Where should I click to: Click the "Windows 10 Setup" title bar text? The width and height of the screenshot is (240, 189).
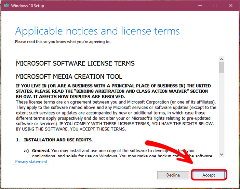click(x=28, y=6)
